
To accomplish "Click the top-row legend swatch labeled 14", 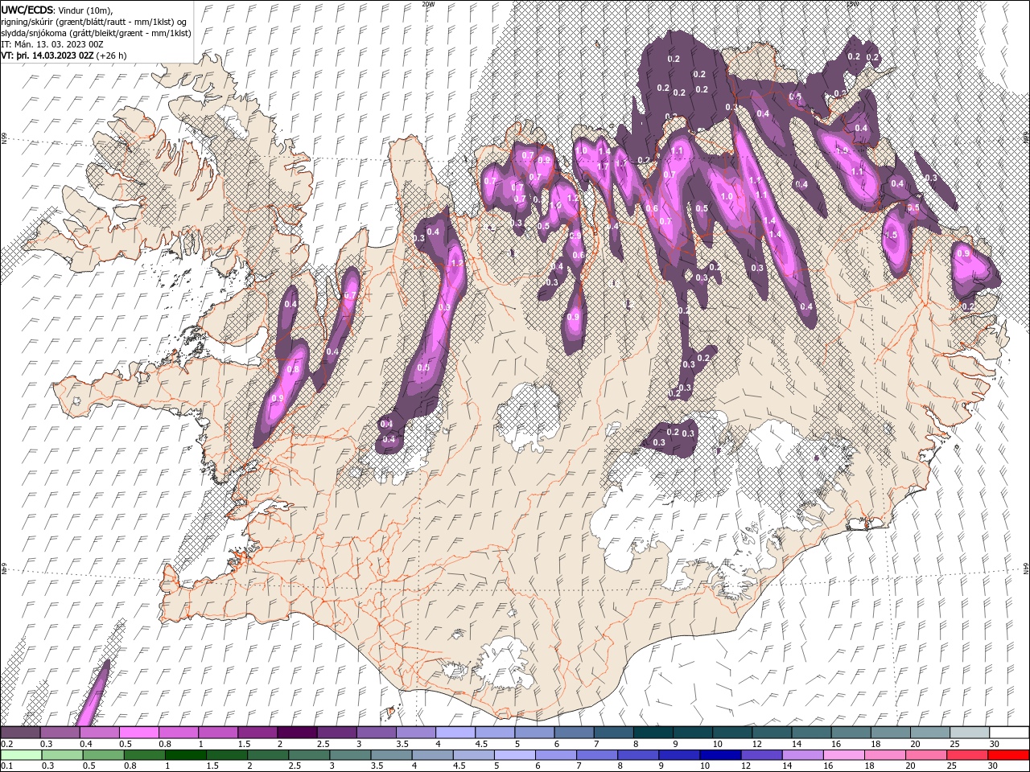I will (810, 733).
